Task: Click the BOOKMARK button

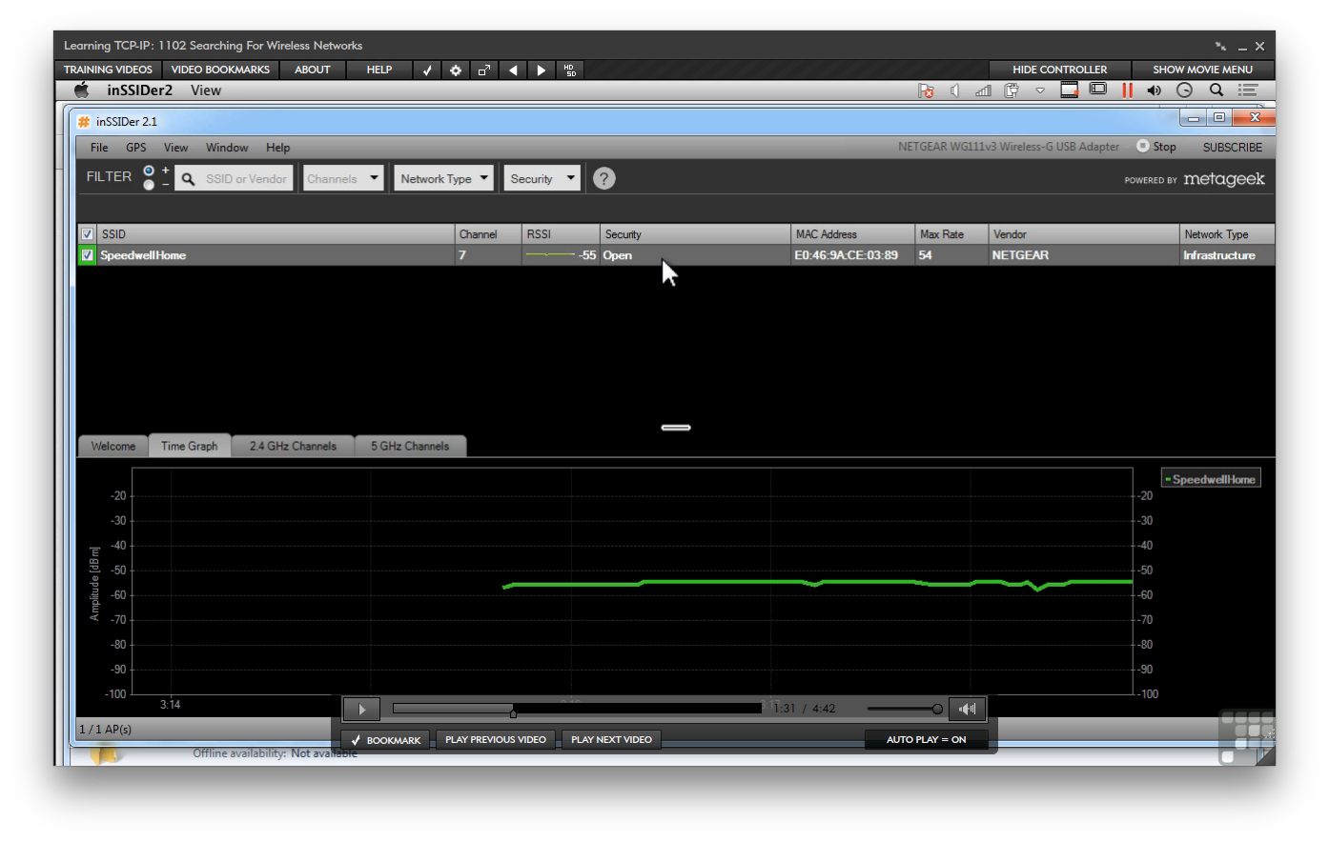Action: 385,739
